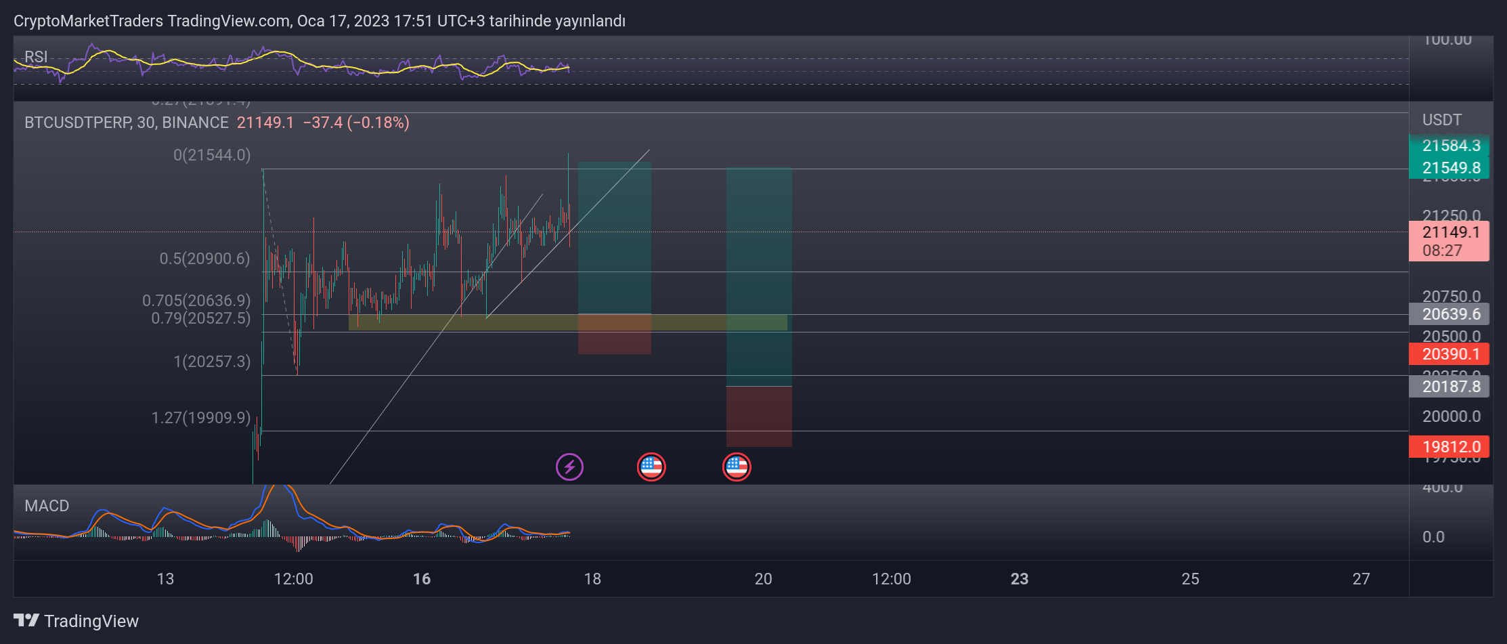
Task: Click the 1.27(19909.9) Fibonacci label
Action: coord(200,418)
